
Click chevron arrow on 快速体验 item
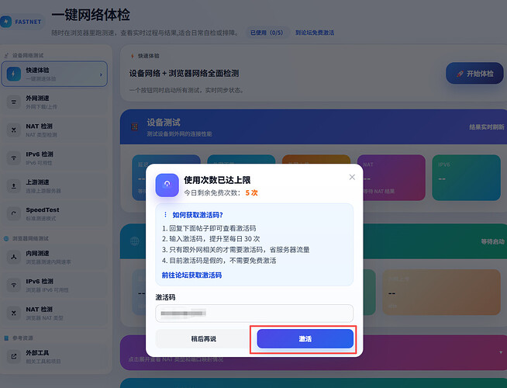pos(102,74)
